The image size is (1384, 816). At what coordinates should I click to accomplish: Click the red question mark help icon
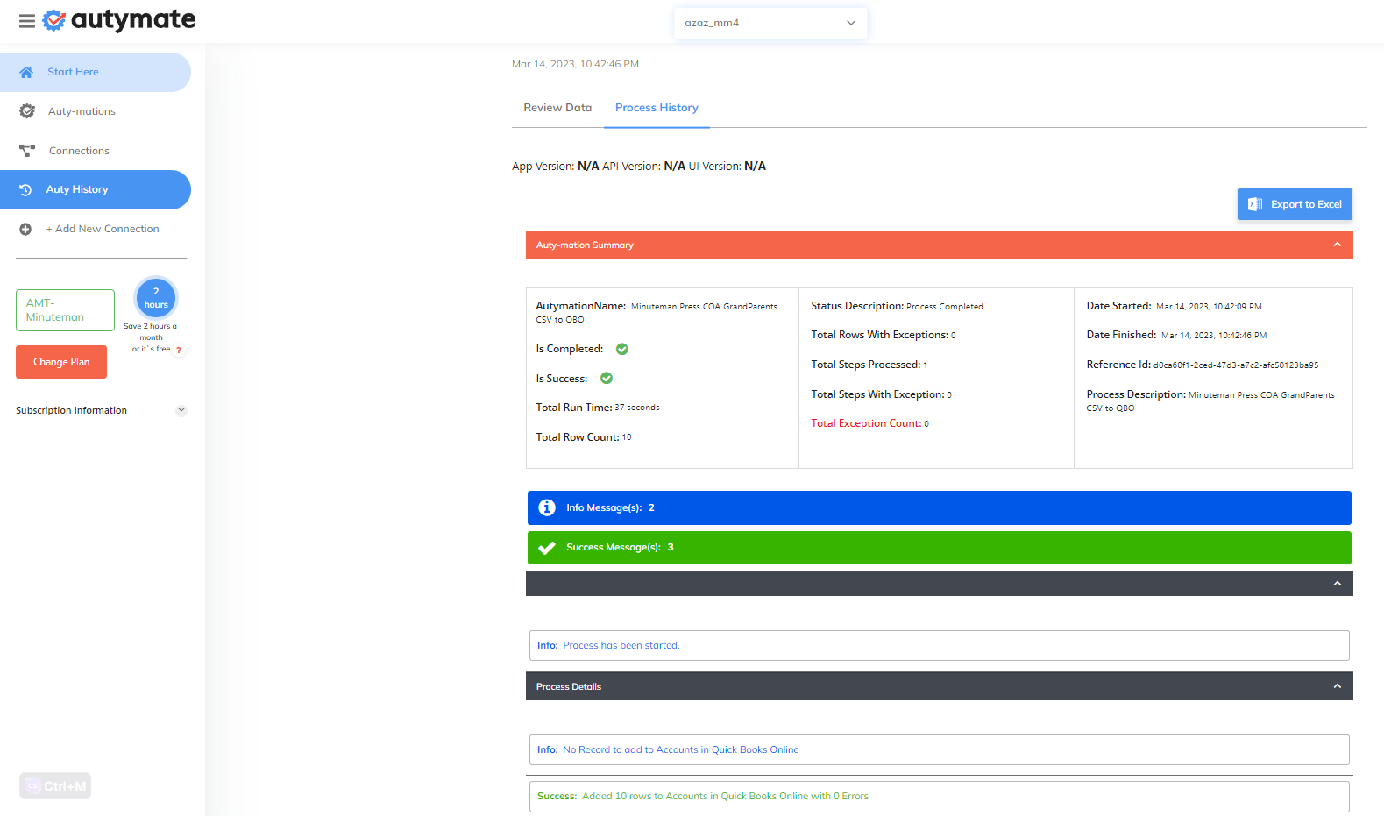pyautogui.click(x=179, y=350)
